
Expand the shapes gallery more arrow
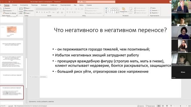point(118,12)
